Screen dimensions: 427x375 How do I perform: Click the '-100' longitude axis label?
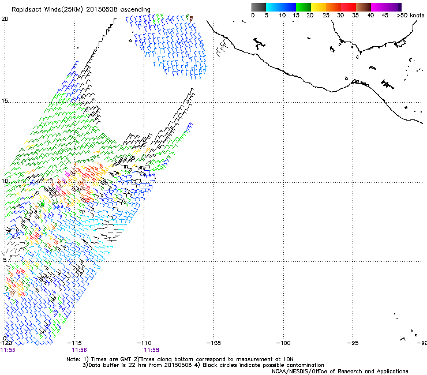(x=283, y=343)
